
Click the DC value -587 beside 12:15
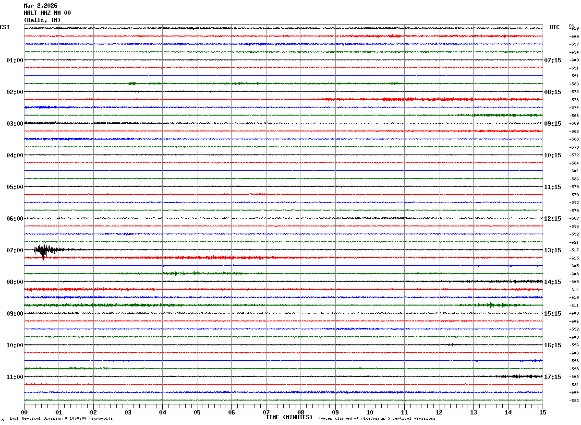[x=574, y=219]
